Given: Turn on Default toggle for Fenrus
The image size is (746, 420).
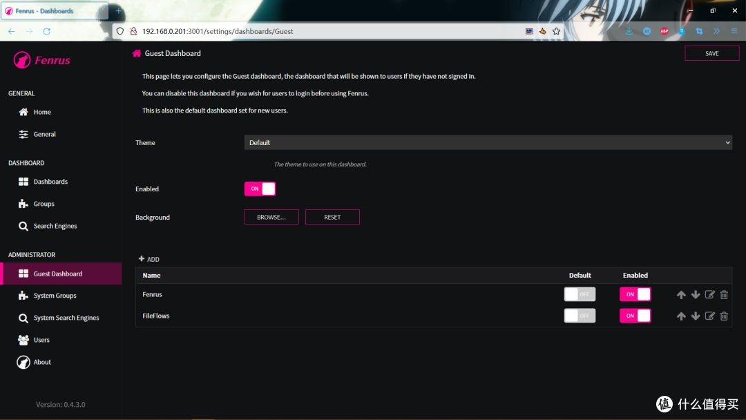Looking at the screenshot, I should click(580, 294).
